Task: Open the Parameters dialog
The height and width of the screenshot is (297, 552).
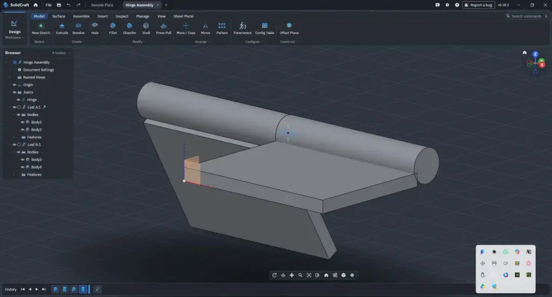Action: coord(243,28)
